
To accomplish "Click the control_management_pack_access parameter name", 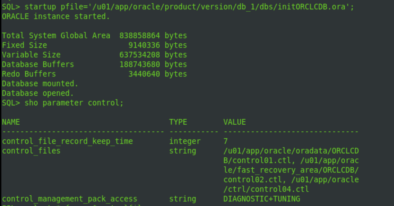I will [x=70, y=199].
